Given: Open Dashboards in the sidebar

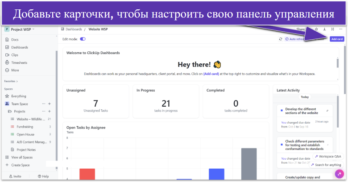Looking at the screenshot, I should pos(20,47).
